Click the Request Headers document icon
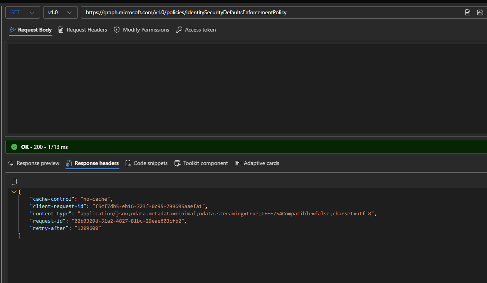This screenshot has height=283, width=487. [x=61, y=30]
